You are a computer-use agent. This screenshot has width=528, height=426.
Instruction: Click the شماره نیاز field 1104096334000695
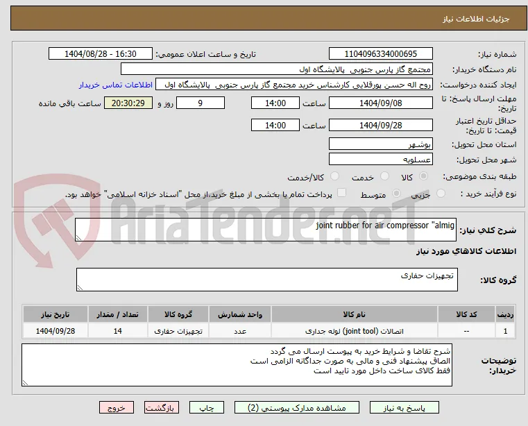pos(380,54)
